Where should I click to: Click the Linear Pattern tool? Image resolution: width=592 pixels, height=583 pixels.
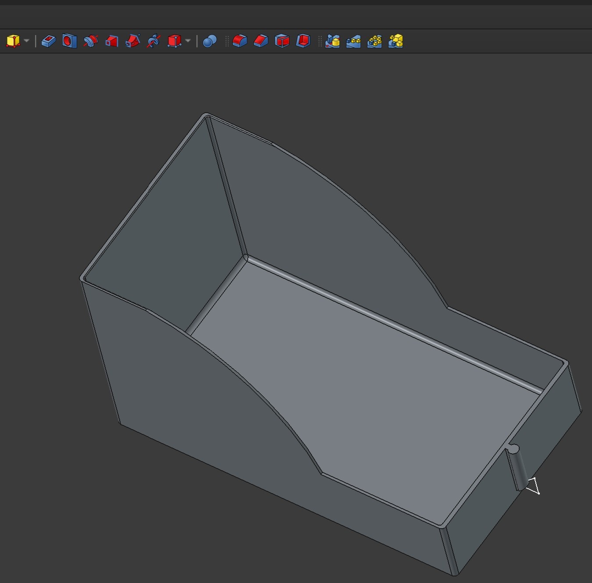353,41
